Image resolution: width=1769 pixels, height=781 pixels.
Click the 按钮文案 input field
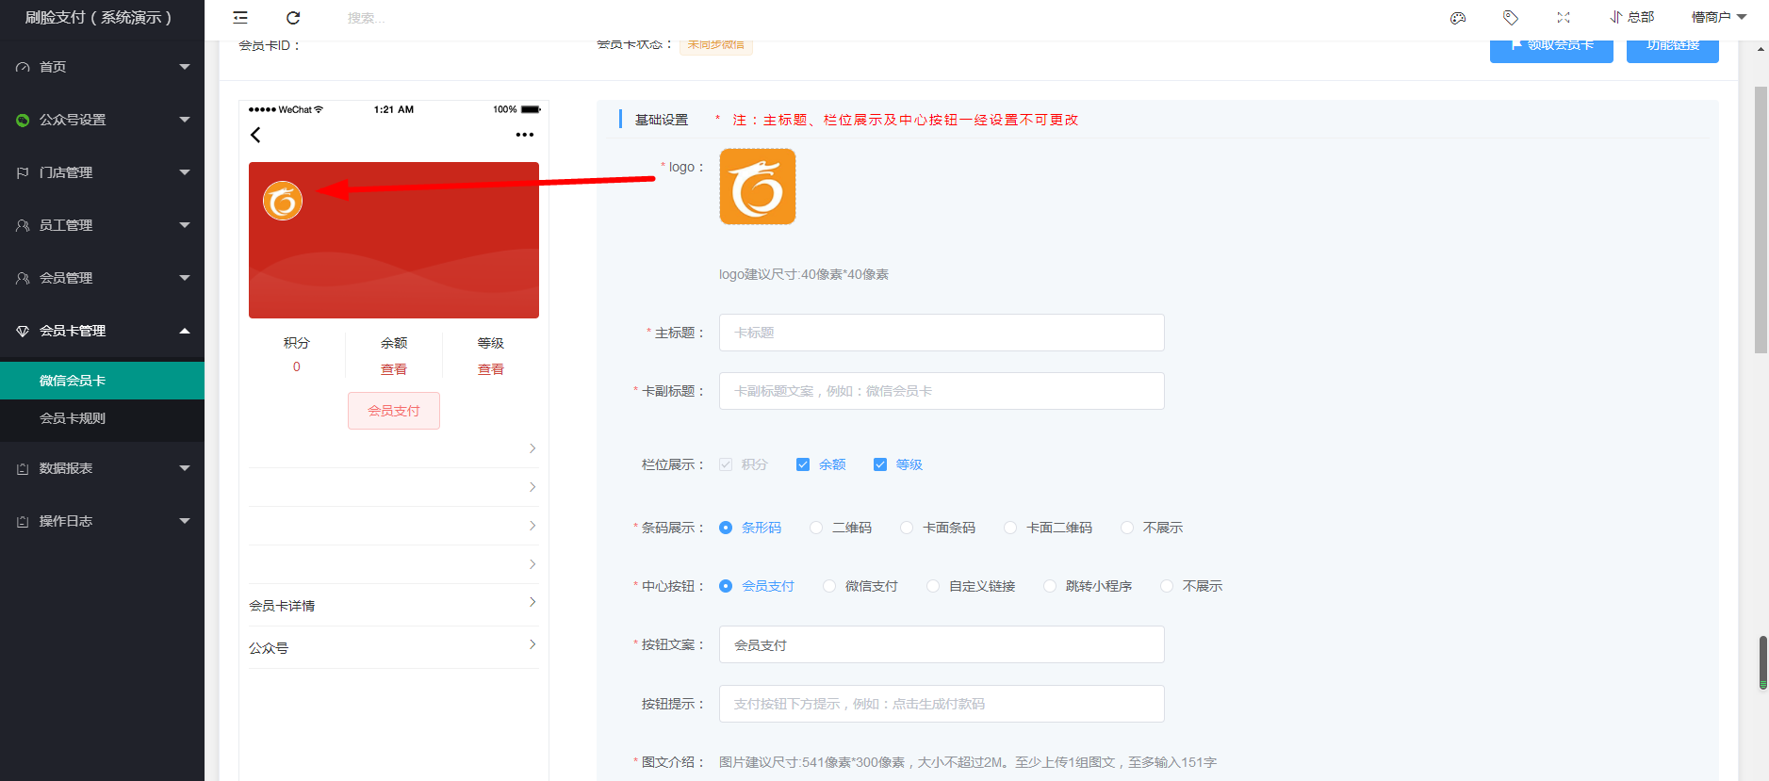click(x=942, y=644)
